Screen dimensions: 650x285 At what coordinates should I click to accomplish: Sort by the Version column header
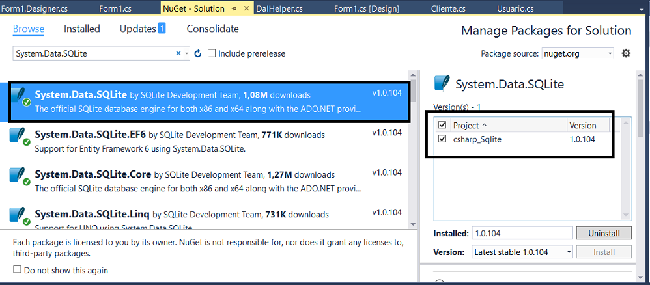pyautogui.click(x=588, y=125)
